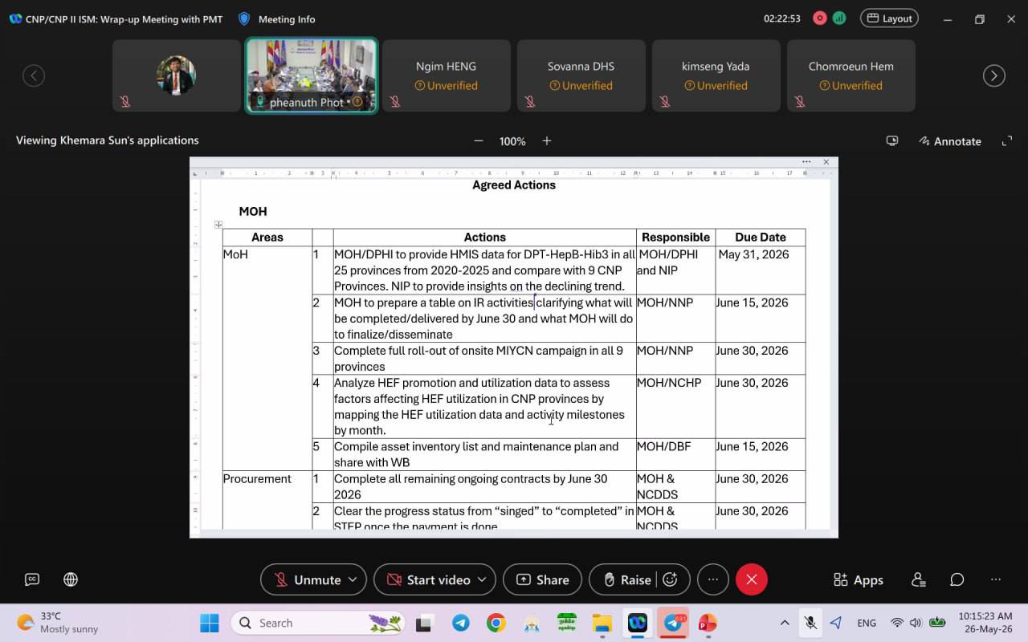Click the globe interpretation icon

point(71,579)
